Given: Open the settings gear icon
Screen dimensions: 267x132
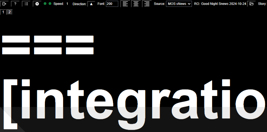Looking at the screenshot, I should (37, 4).
